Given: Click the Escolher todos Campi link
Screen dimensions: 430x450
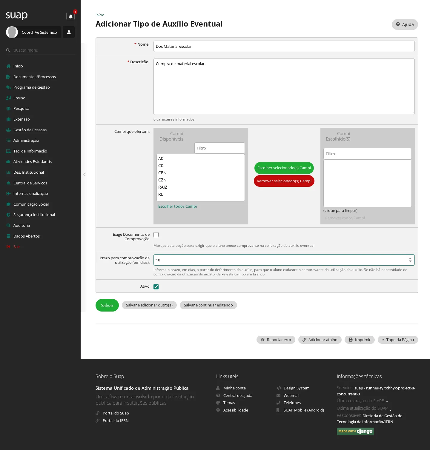Looking at the screenshot, I should [x=177, y=206].
